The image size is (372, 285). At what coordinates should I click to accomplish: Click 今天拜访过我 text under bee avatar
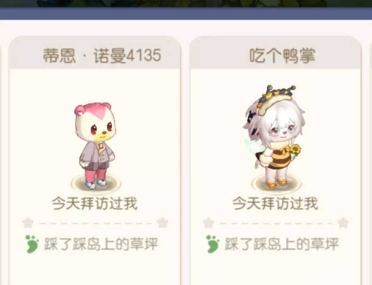click(275, 203)
